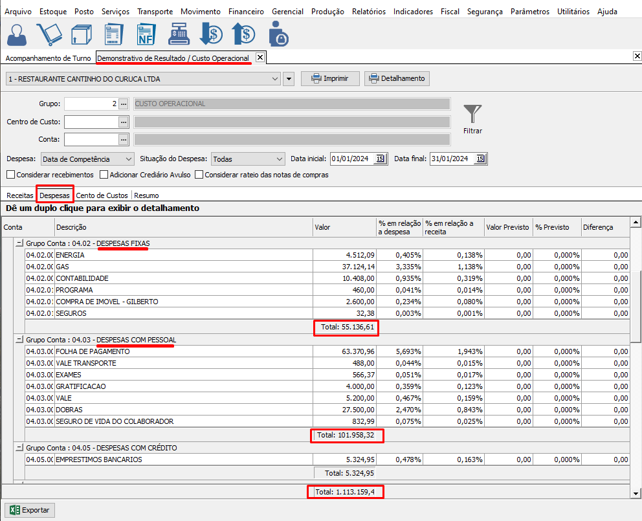Open the down-arrow dollar coin icon
642x521 pixels.
point(210,34)
